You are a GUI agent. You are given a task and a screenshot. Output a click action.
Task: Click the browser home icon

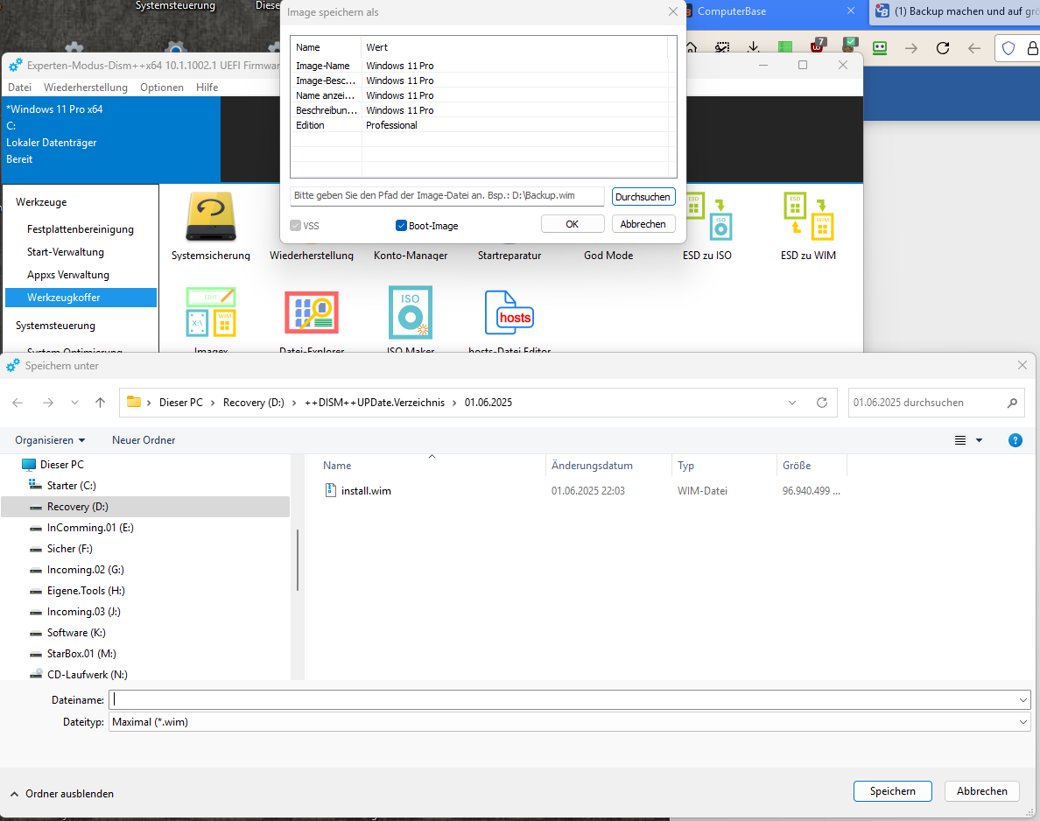tap(691, 48)
